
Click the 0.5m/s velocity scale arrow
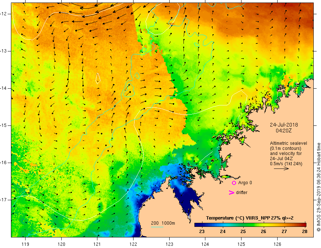click(281, 168)
